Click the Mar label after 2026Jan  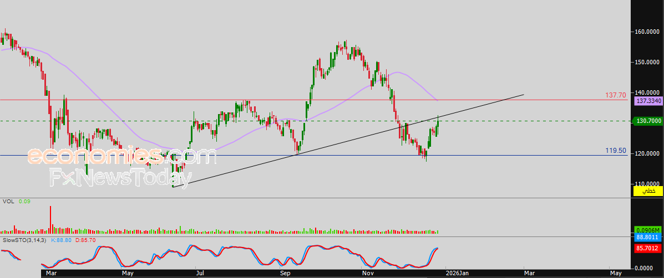pyautogui.click(x=529, y=274)
